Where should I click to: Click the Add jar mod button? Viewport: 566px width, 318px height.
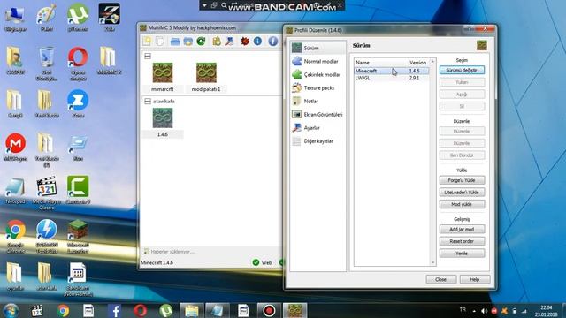462,230
